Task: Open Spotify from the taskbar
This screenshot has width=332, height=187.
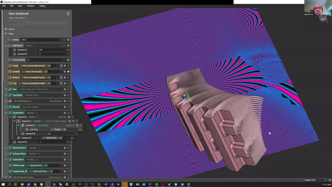Action: (x=157, y=184)
